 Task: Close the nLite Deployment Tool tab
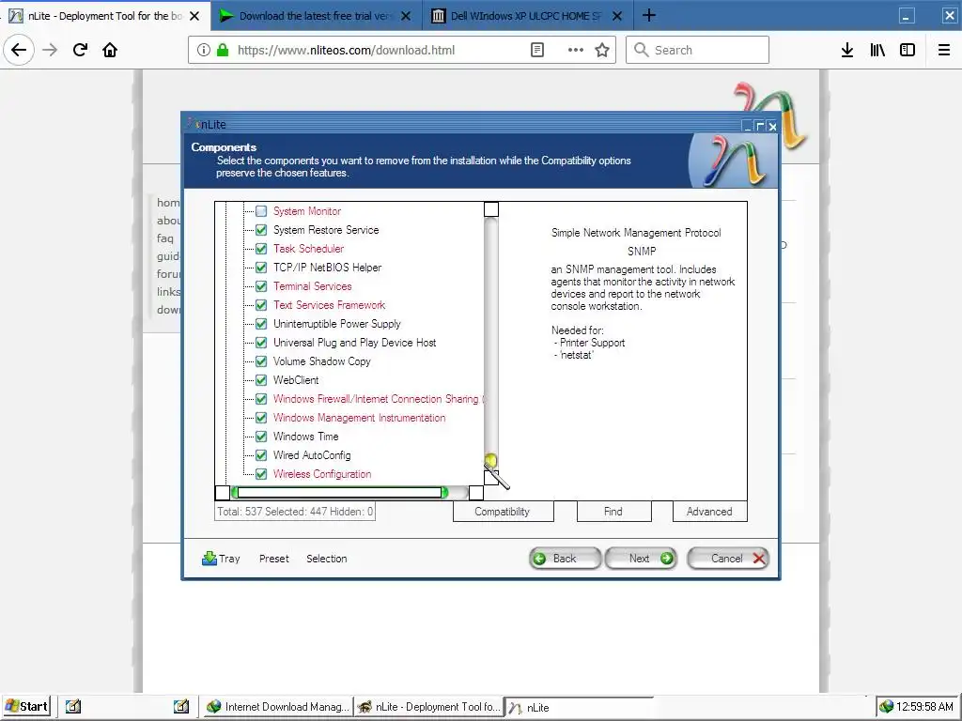pyautogui.click(x=194, y=16)
